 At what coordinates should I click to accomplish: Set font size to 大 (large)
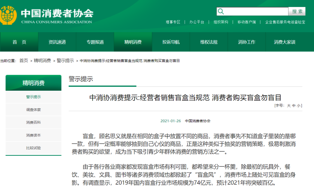[x=289, y=106]
